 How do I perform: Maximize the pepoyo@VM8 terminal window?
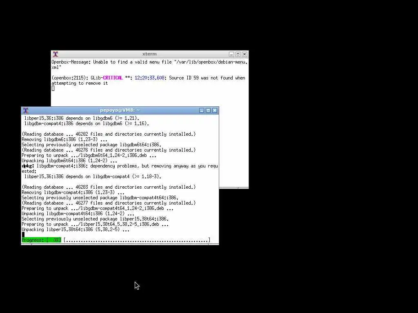point(208,110)
